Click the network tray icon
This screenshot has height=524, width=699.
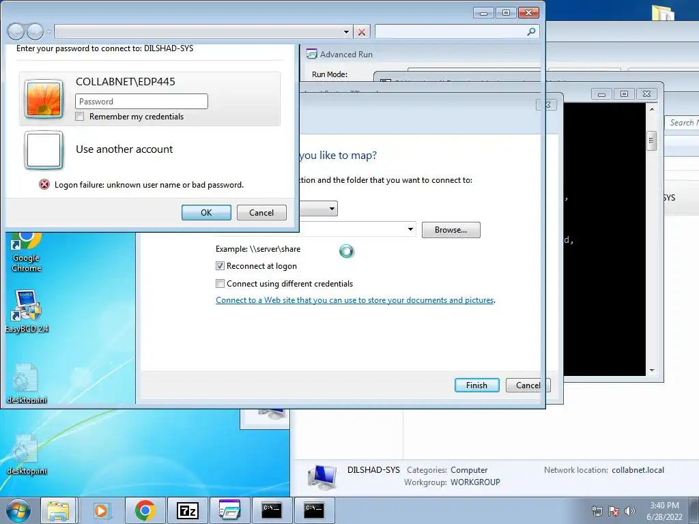[x=597, y=511]
